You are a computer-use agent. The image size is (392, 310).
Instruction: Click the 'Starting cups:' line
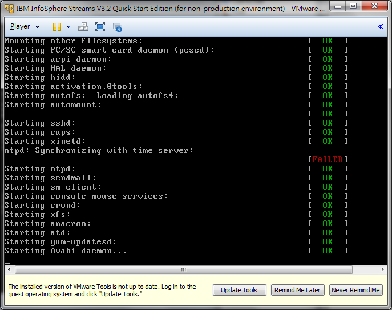click(x=40, y=132)
